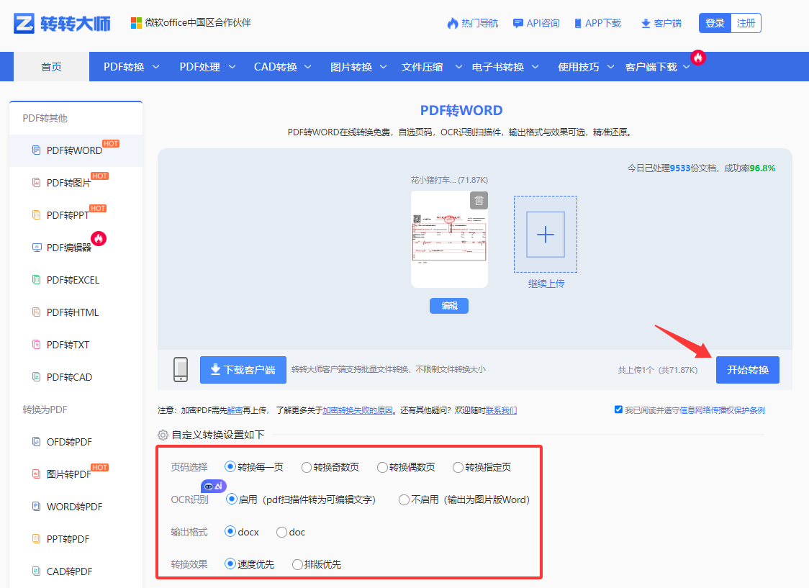Enable OCR with 启用 radio button
The height and width of the screenshot is (588, 809).
pos(232,499)
